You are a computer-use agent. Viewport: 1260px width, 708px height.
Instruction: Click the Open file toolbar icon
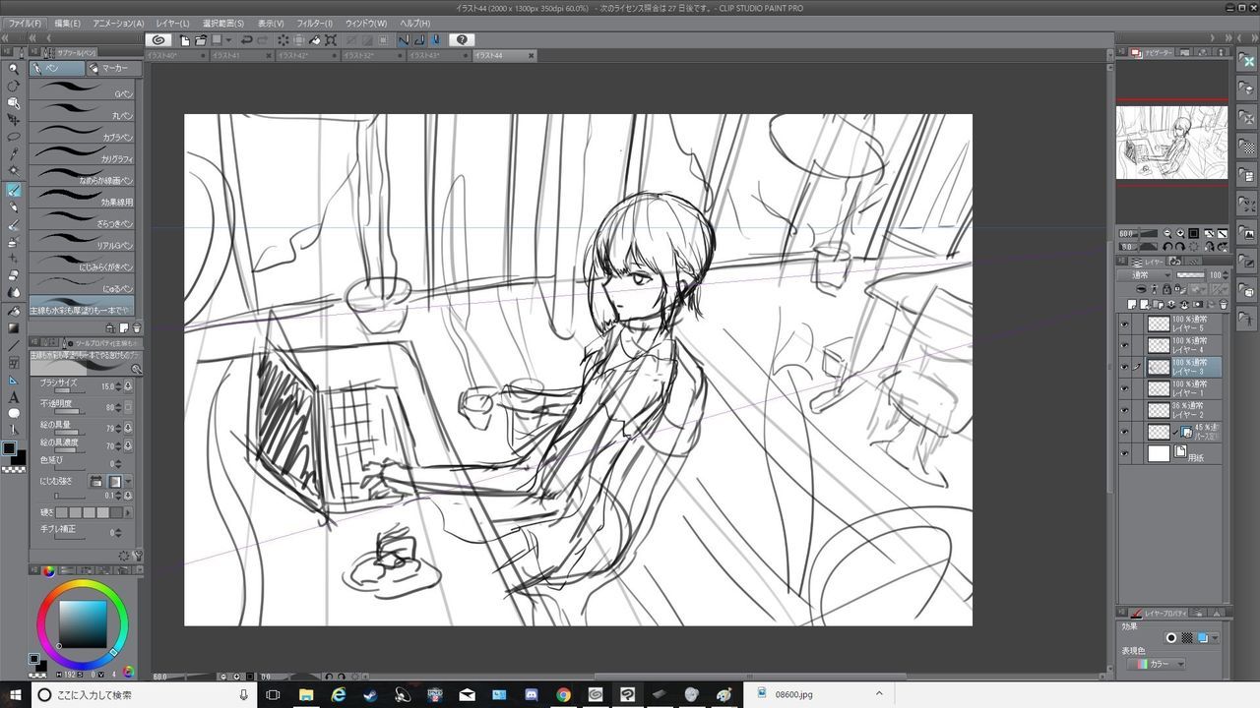[200, 40]
